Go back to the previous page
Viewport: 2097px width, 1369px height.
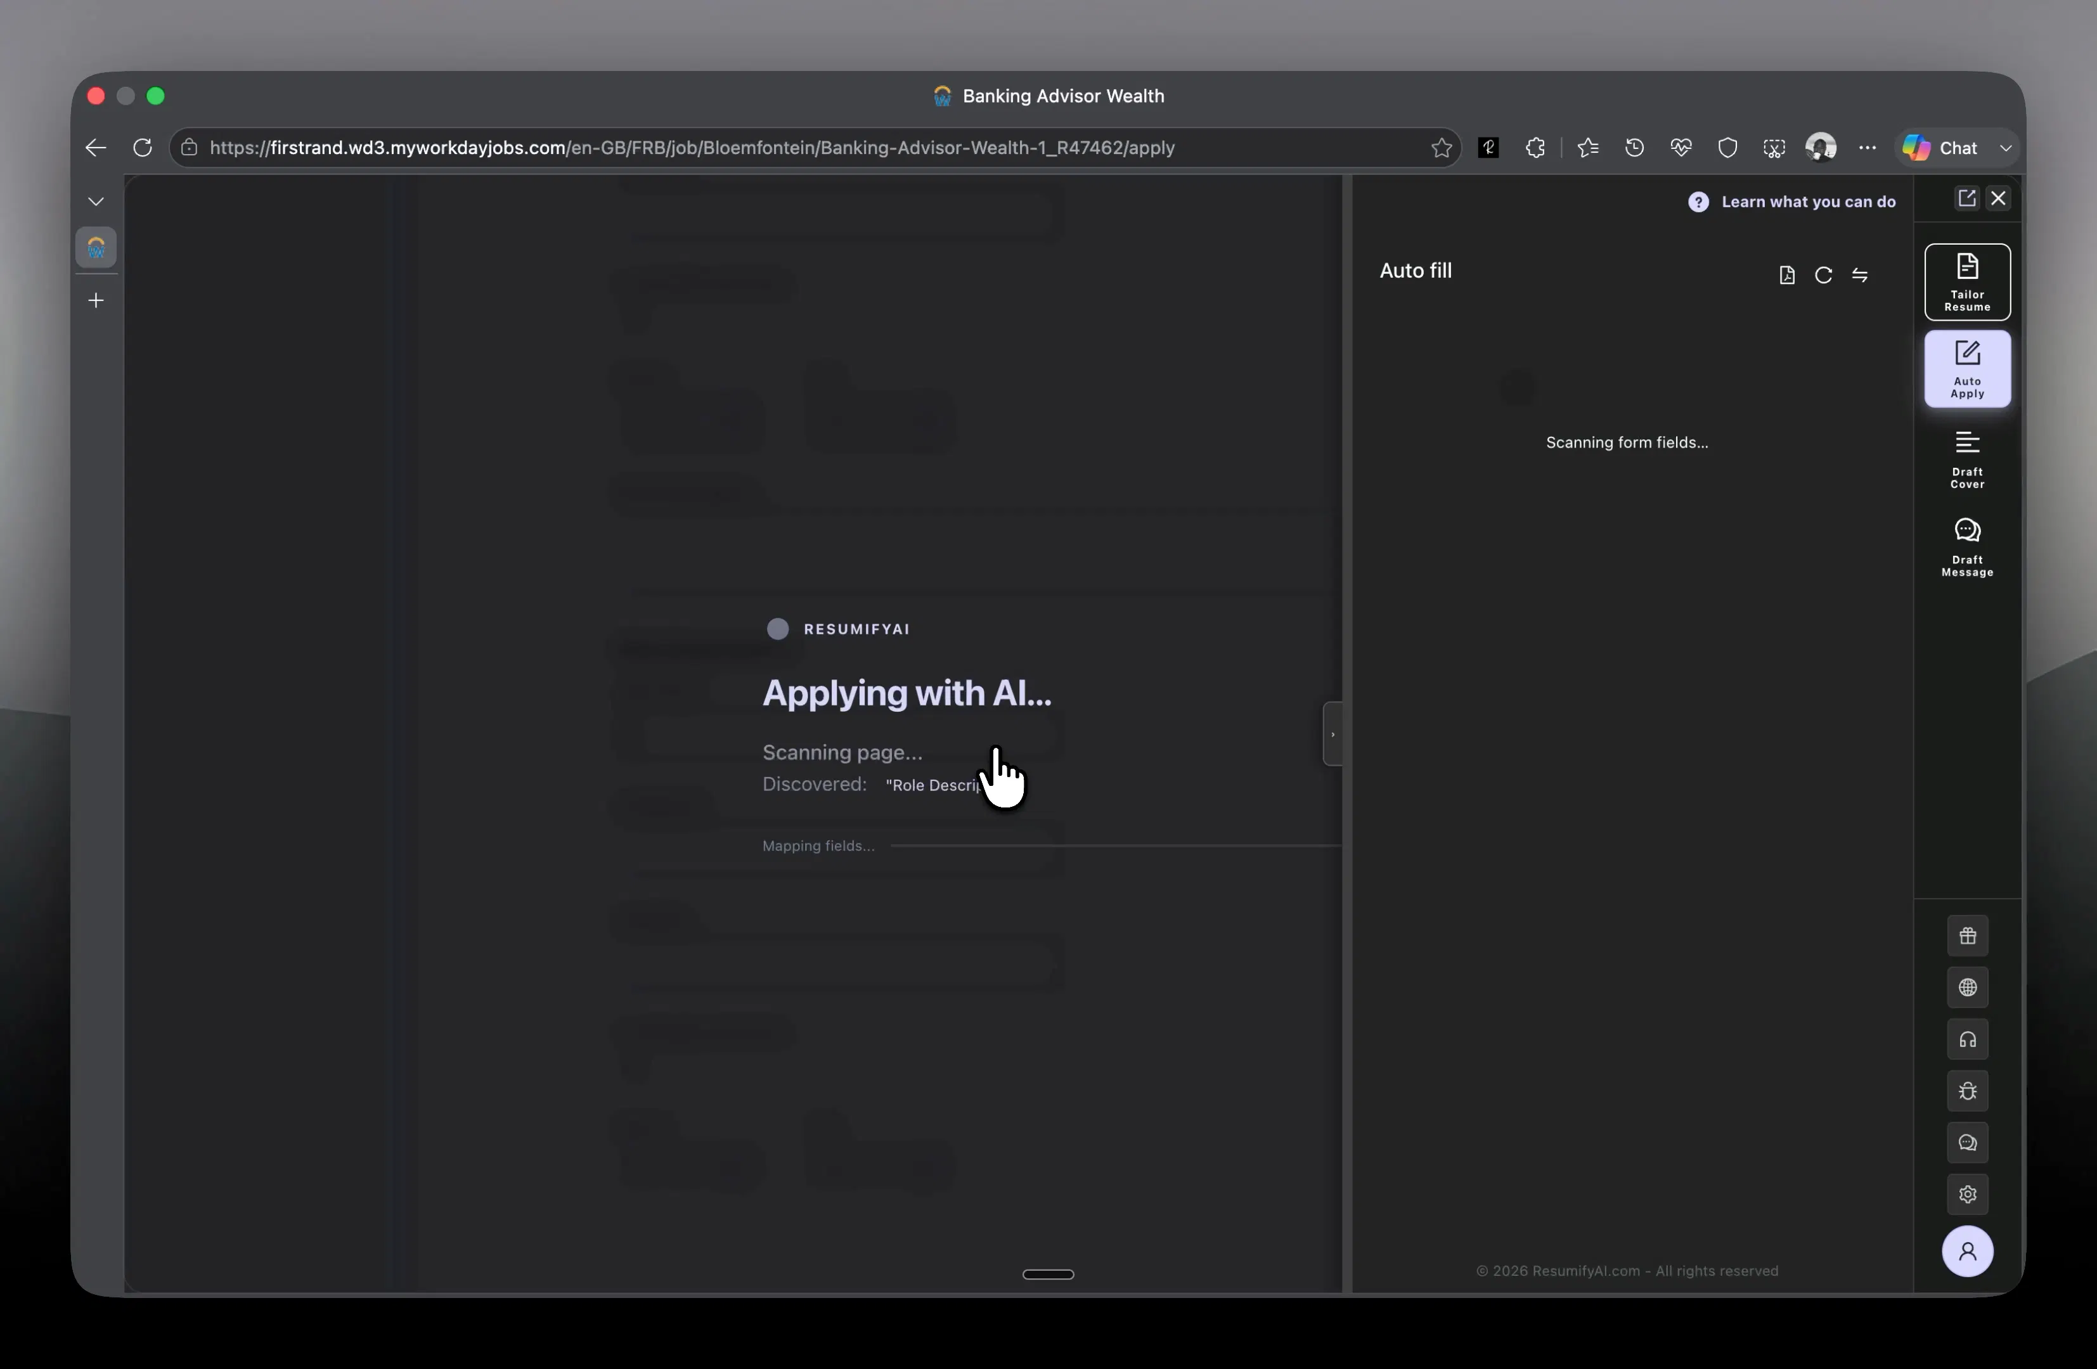pyautogui.click(x=96, y=148)
